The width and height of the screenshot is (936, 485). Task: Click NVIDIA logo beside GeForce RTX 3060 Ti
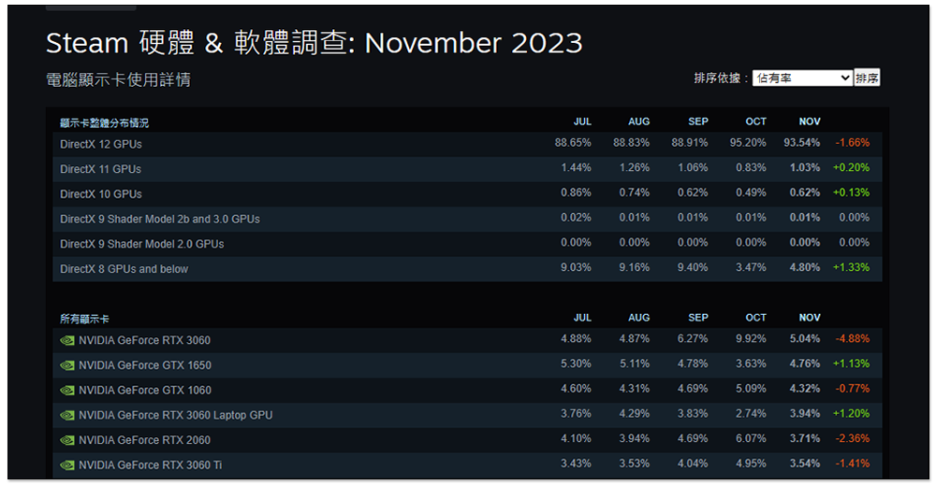(x=66, y=465)
